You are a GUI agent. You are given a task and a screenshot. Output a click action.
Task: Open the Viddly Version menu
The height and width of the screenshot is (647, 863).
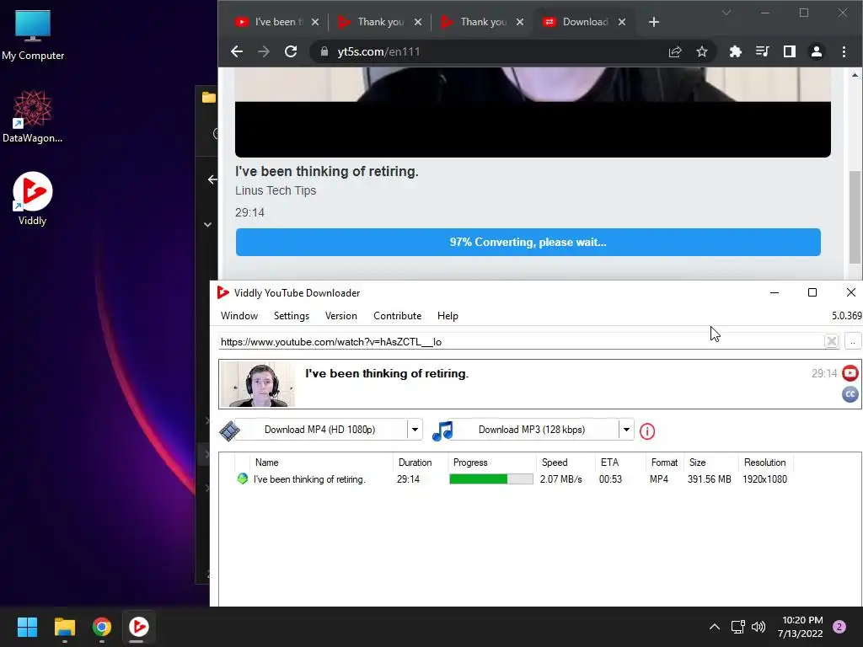(x=340, y=316)
